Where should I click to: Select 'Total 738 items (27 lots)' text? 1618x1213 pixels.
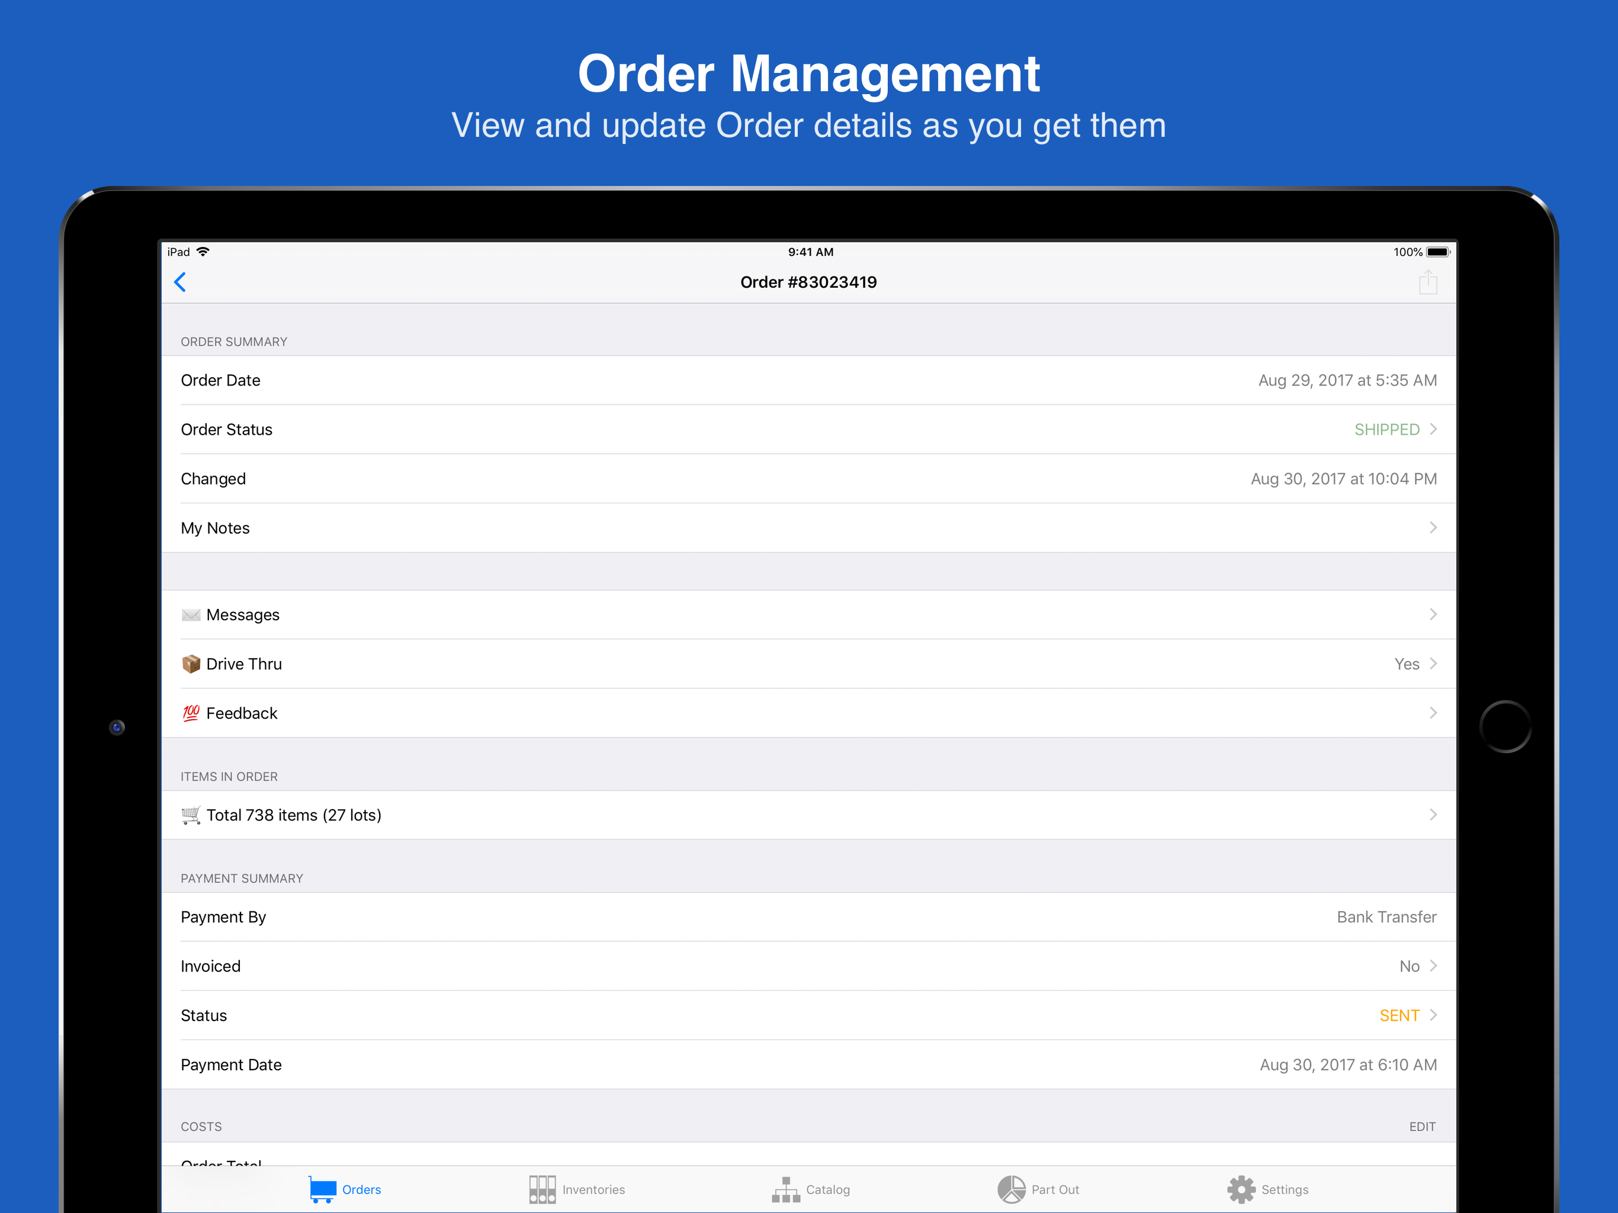pyautogui.click(x=293, y=815)
